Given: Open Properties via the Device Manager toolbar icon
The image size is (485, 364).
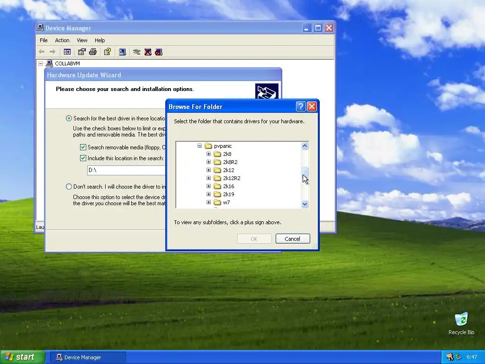Looking at the screenshot, I should [x=81, y=52].
